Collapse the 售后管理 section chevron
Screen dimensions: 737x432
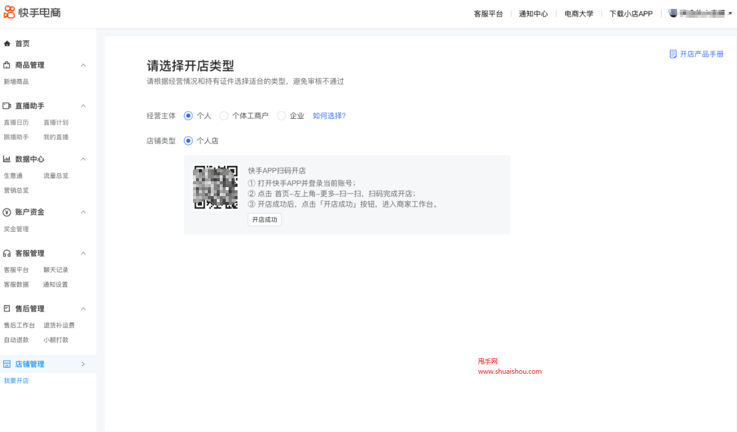click(x=83, y=308)
